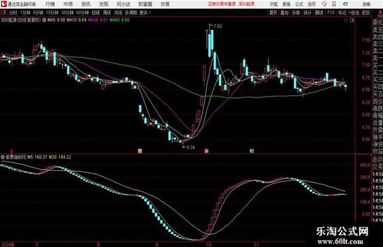Click the red 深圳能源 stock name link

[x=246, y=4]
